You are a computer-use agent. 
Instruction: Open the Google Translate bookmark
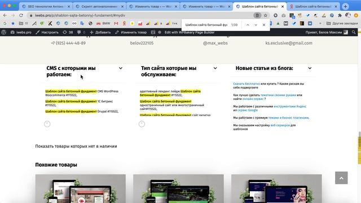(x=82, y=23)
